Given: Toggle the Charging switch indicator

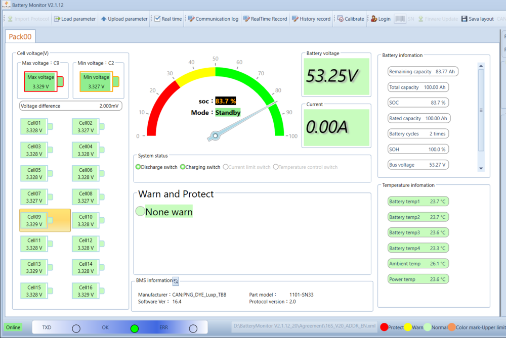Looking at the screenshot, I should 183,167.
